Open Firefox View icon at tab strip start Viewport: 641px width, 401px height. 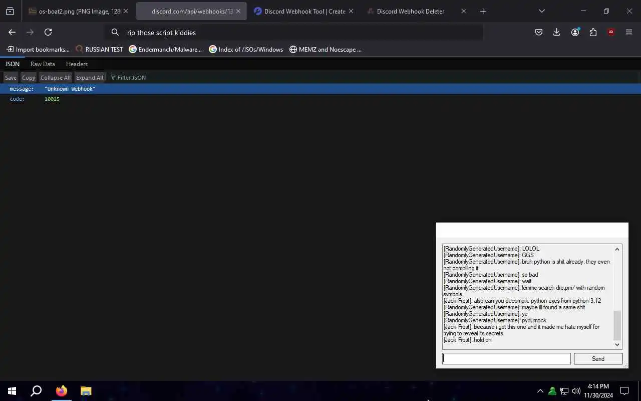coord(10,11)
